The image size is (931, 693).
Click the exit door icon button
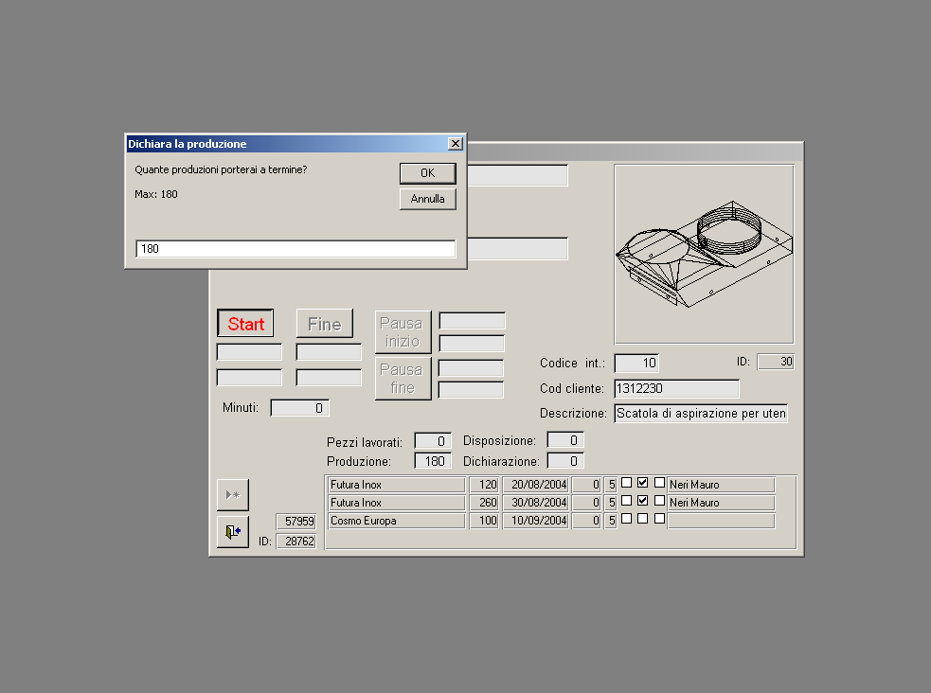[233, 532]
